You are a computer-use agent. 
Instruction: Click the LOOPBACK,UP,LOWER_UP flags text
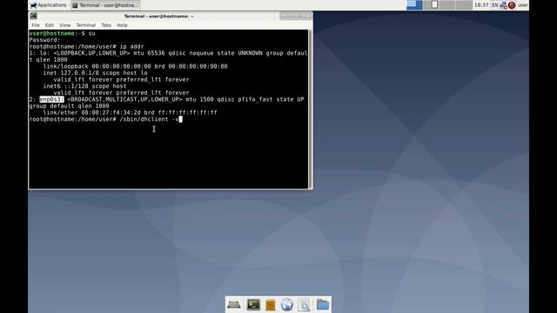(x=91, y=53)
